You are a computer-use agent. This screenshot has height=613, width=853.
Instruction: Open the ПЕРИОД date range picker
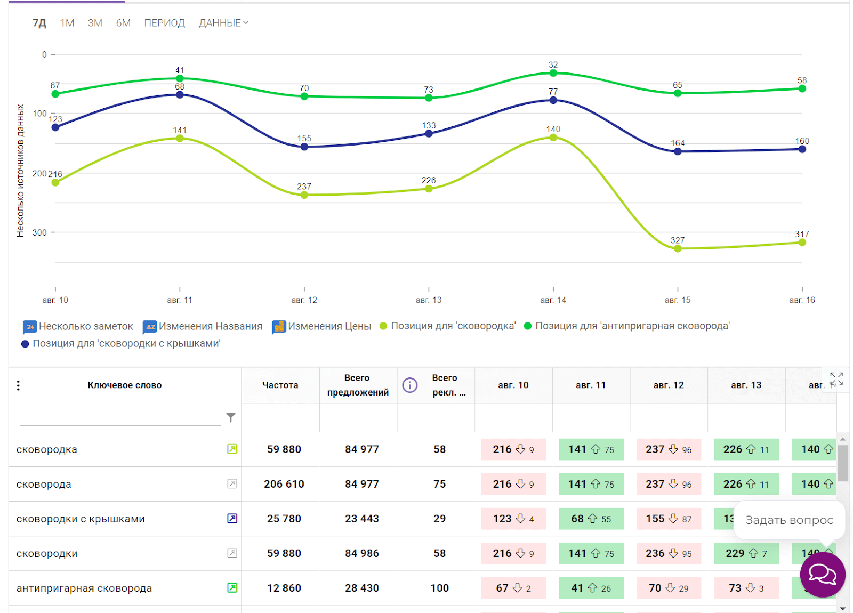pos(164,23)
